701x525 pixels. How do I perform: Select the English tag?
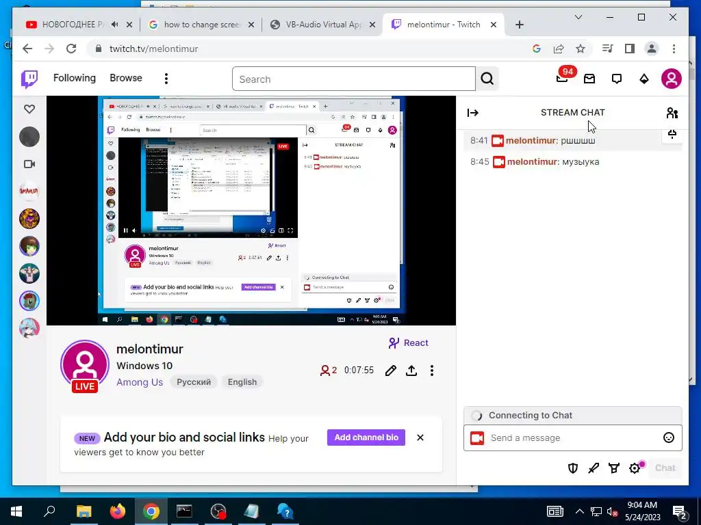pyautogui.click(x=242, y=382)
